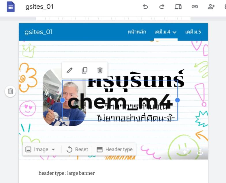The image size is (226, 183).
Task: Go to the หน้าหลัก navigation tab
Action: coord(137,32)
